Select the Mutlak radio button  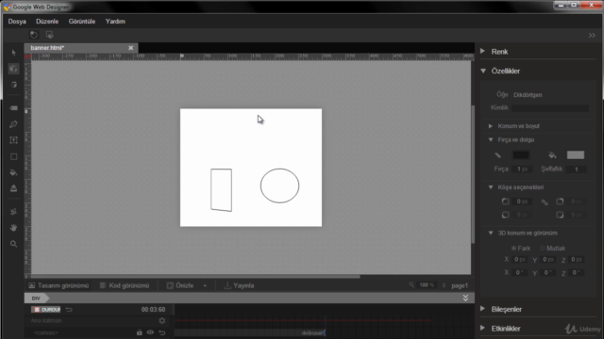(543, 249)
